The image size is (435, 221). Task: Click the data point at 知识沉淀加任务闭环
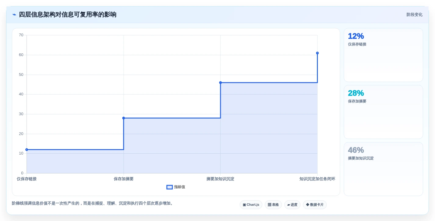[x=317, y=53]
